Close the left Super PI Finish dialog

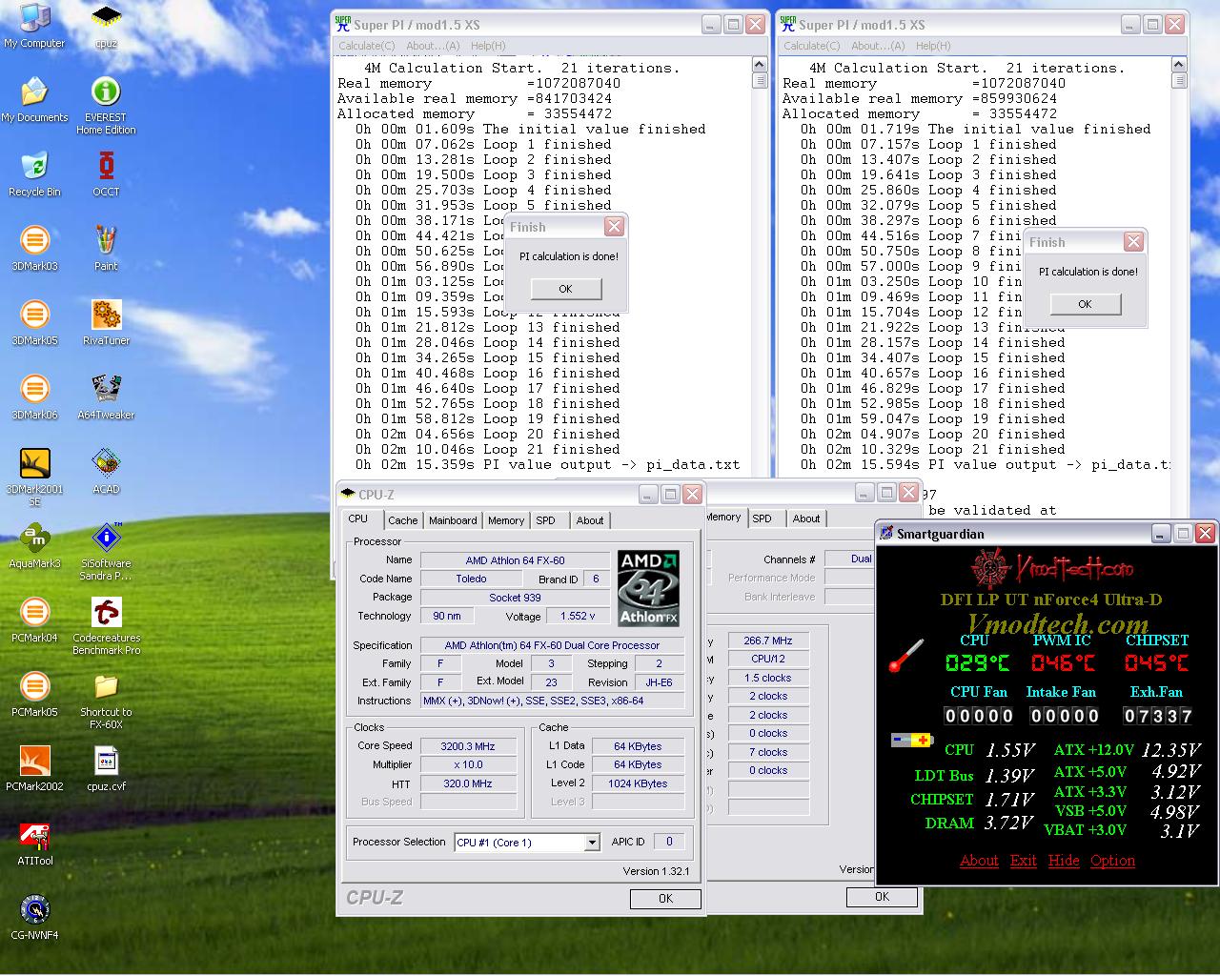[x=615, y=227]
